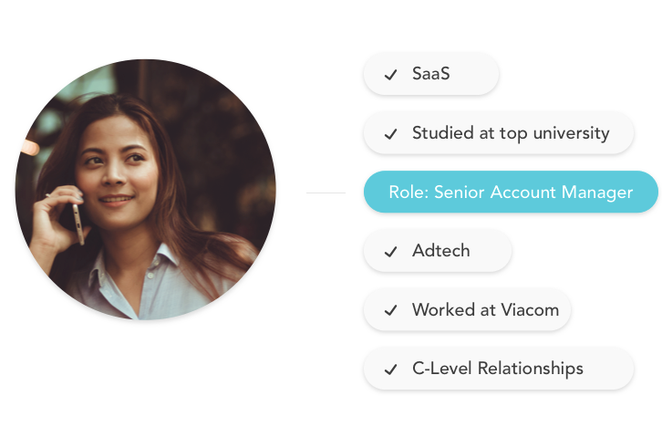Open the Worked at Viacom tag
662x448 pixels.
(x=468, y=310)
